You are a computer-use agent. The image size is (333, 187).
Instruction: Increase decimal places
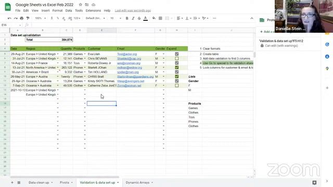pyautogui.click(x=70, y=19)
